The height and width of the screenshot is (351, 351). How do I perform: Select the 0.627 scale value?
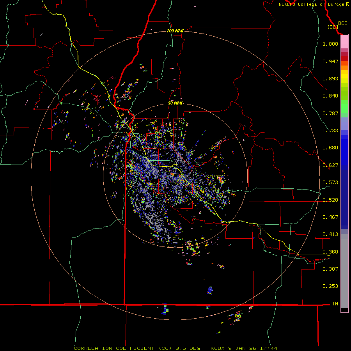(x=330, y=165)
